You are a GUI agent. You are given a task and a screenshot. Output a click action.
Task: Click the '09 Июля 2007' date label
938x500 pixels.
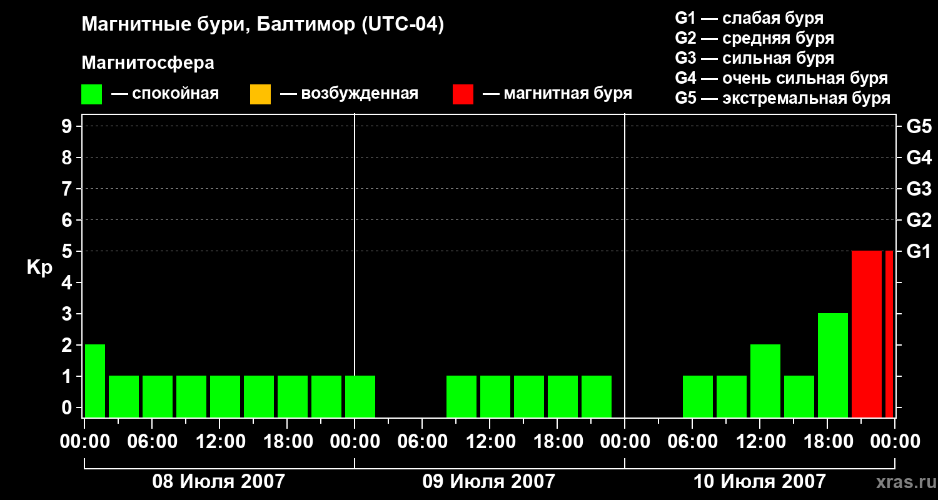[x=489, y=481]
